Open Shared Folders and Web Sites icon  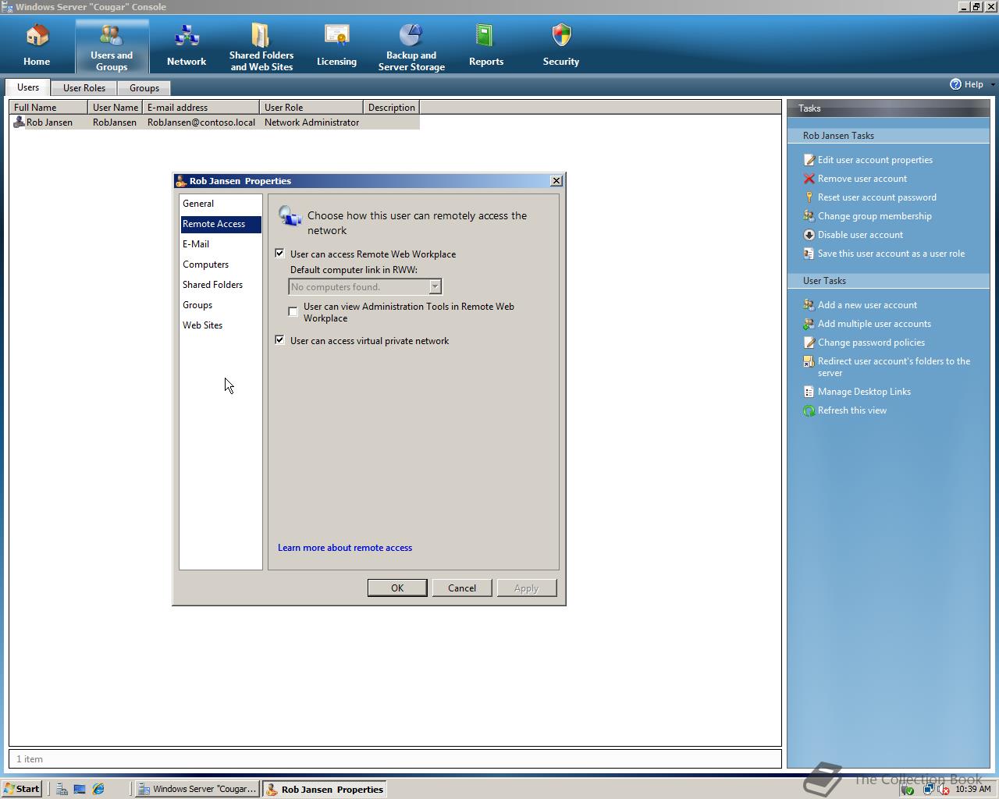[x=261, y=35]
